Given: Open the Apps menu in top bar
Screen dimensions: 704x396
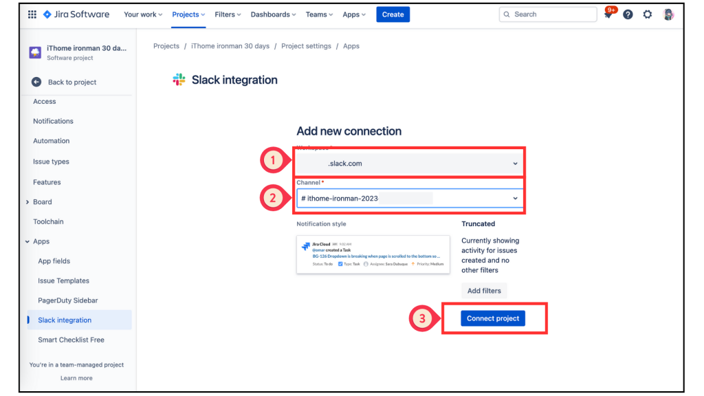Looking at the screenshot, I should point(354,14).
